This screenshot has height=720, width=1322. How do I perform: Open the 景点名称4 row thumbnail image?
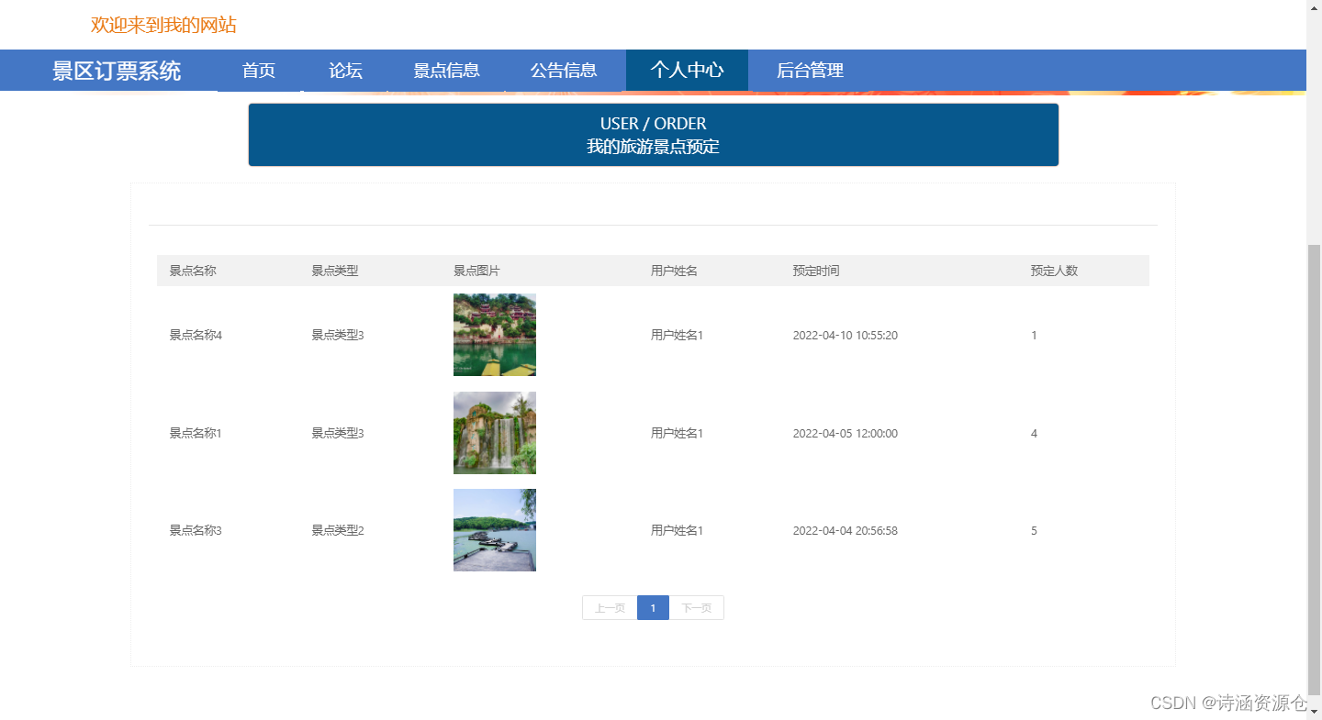tap(495, 335)
